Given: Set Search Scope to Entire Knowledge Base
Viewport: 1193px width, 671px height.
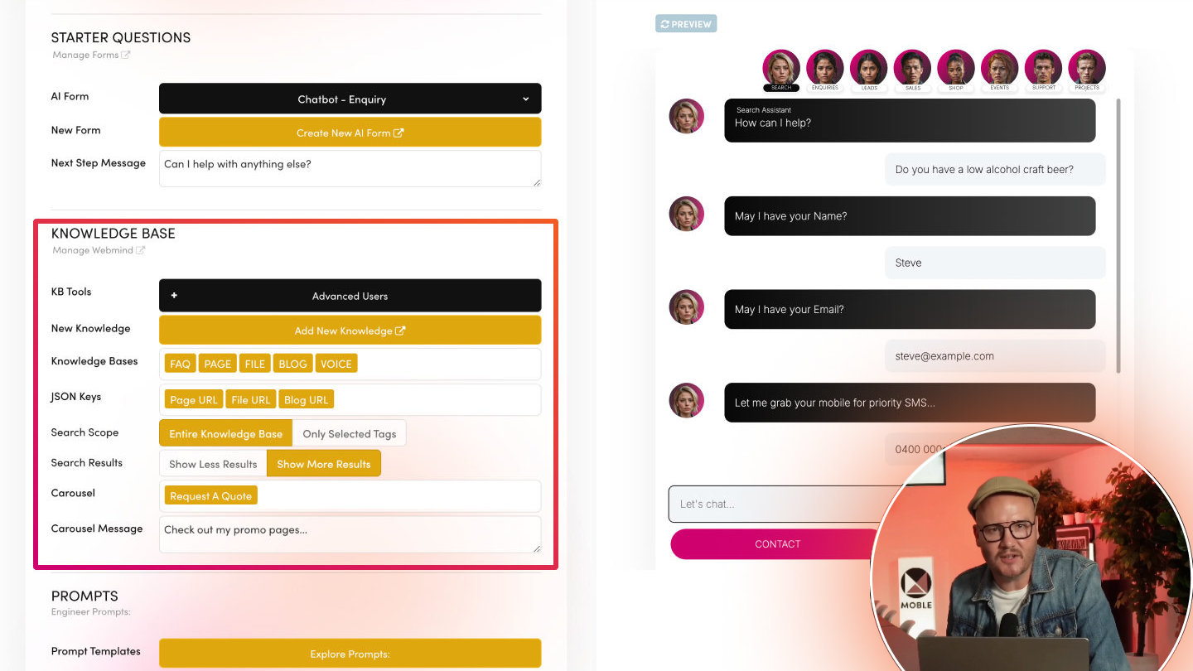Looking at the screenshot, I should click(x=225, y=433).
